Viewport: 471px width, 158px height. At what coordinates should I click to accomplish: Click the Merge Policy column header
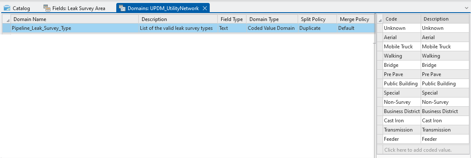point(355,19)
